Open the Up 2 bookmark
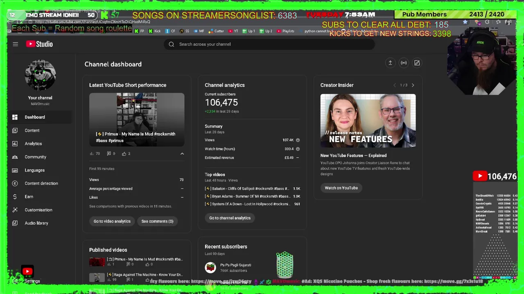The height and width of the screenshot is (294, 524). (266, 31)
